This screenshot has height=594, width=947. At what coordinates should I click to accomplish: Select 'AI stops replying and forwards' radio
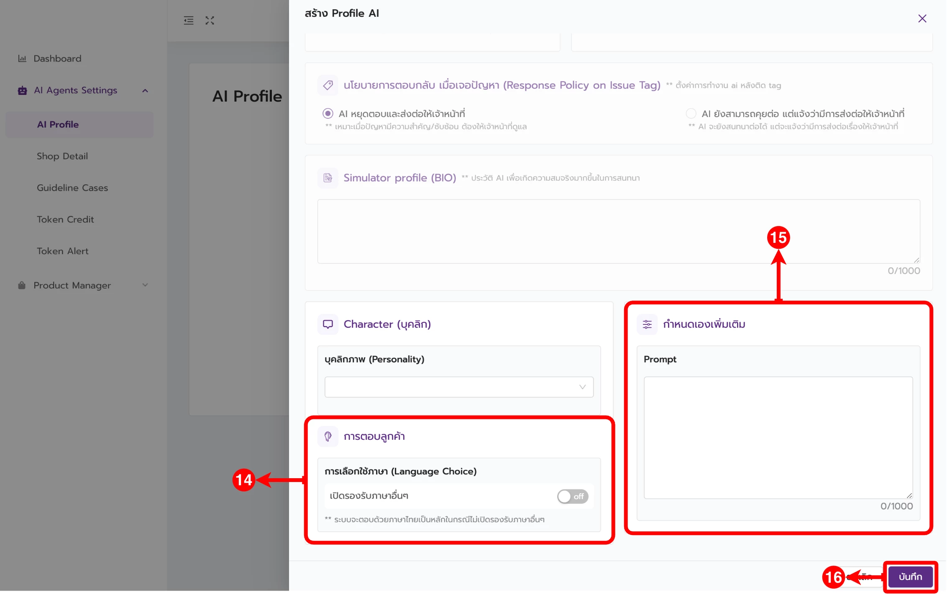[328, 114]
